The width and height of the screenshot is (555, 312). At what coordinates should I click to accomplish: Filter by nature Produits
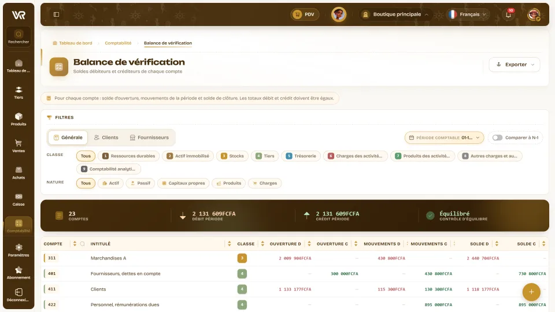point(229,183)
